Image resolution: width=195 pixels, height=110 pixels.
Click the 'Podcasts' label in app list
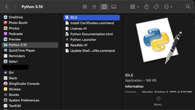click(x=16, y=34)
